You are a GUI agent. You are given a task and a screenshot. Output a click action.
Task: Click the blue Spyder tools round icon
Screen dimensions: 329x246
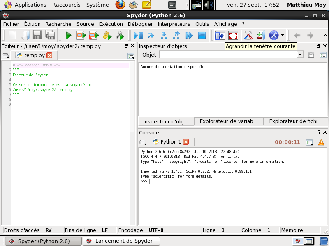point(274,35)
